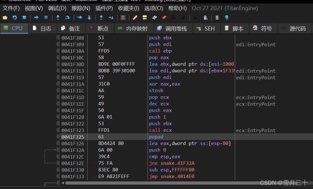The height and width of the screenshot is (189, 313).
Task: Stop debugging with the square icon
Action: point(24,18)
